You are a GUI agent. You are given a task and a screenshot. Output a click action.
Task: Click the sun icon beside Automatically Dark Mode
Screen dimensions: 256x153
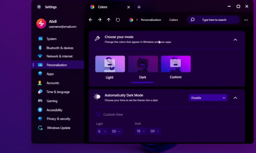click(x=97, y=97)
